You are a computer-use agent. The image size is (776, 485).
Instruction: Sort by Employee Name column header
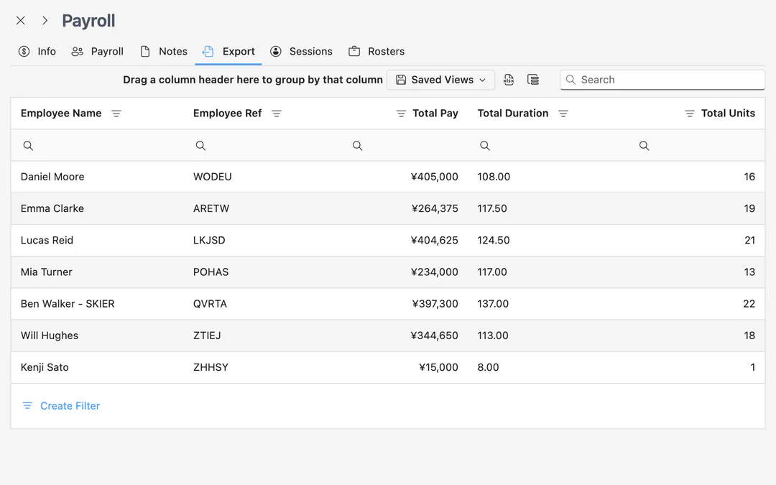pos(61,114)
